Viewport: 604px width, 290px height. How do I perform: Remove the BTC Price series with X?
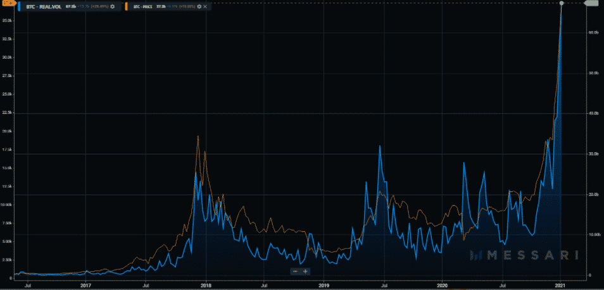click(204, 6)
